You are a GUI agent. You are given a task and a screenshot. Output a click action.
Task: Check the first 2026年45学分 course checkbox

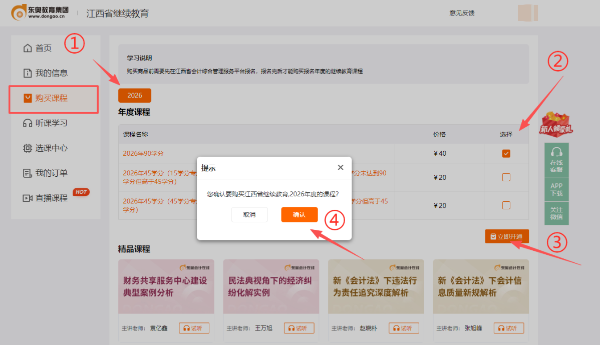pos(506,177)
